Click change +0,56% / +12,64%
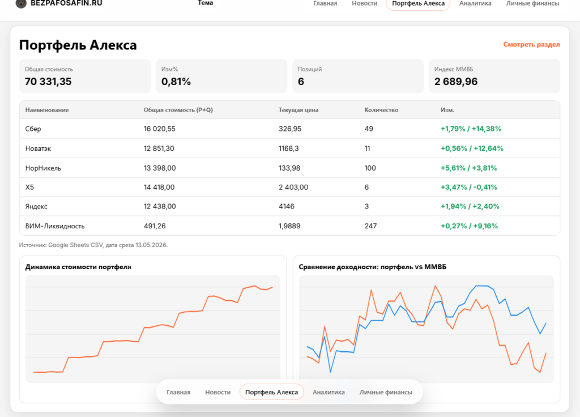 click(472, 148)
